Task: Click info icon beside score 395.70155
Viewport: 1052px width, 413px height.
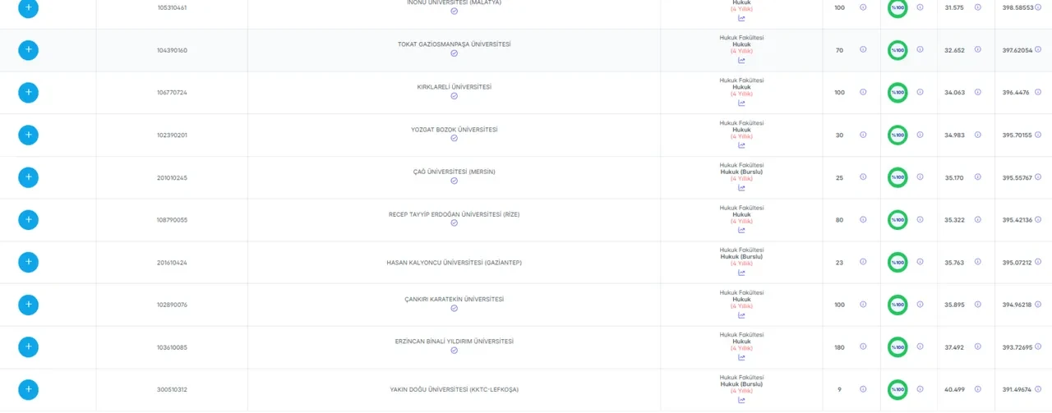Action: pyautogui.click(x=1038, y=134)
